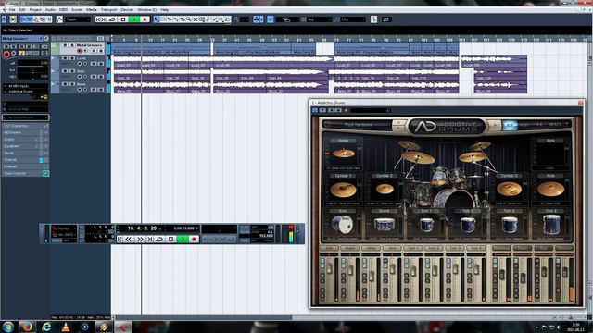Click Stop on the floating transport panel
The height and width of the screenshot is (333, 593).
[170, 239]
